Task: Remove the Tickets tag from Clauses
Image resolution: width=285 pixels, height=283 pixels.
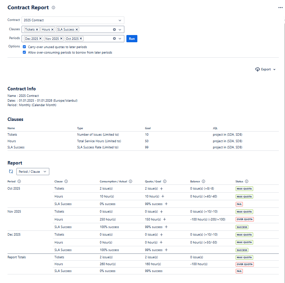Action: [x=37, y=30]
